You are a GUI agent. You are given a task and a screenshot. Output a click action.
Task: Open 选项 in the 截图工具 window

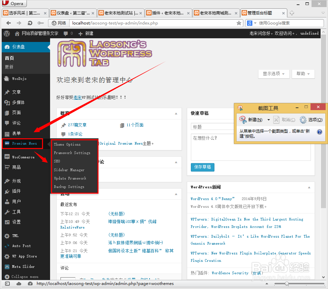311,120
